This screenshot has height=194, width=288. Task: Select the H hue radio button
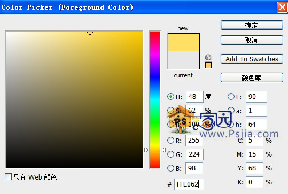(x=170, y=96)
